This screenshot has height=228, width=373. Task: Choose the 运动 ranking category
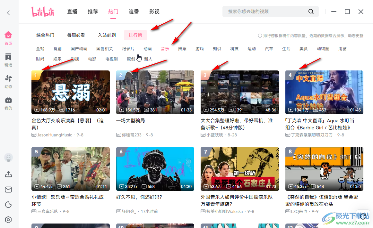click(252, 49)
